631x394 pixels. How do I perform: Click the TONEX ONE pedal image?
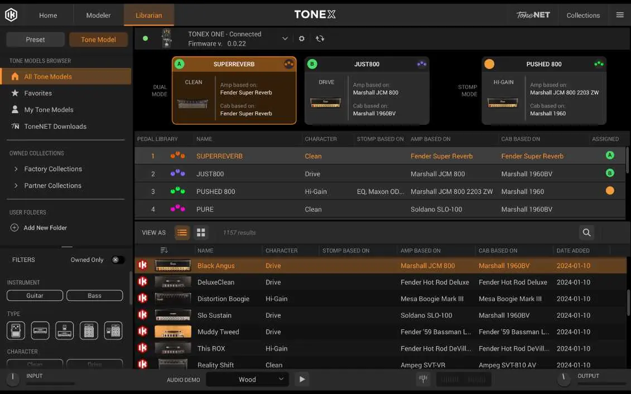click(x=167, y=38)
